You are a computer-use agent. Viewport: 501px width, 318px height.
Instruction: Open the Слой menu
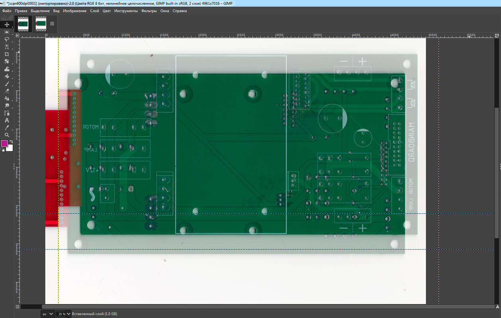coord(94,11)
